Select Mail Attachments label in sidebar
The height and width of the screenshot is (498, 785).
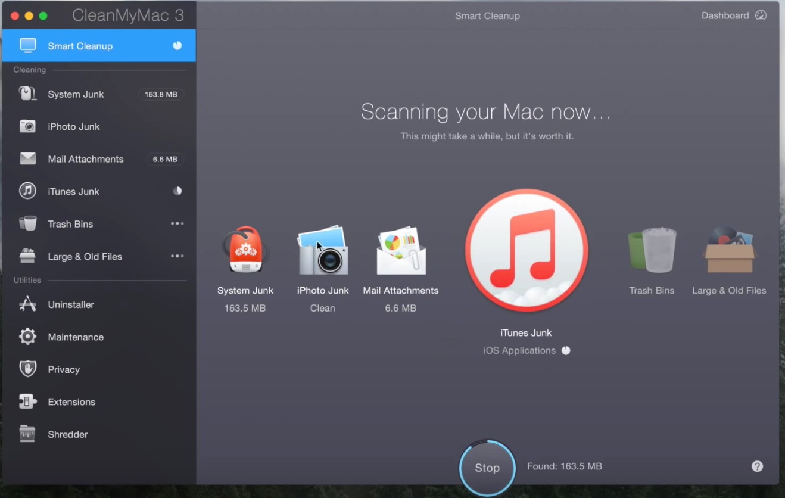tap(86, 159)
